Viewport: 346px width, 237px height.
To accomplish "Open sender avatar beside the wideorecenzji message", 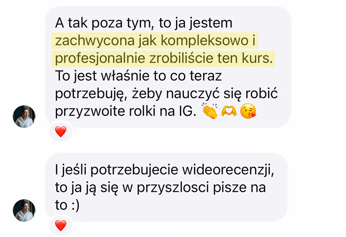I will pyautogui.click(x=24, y=210).
